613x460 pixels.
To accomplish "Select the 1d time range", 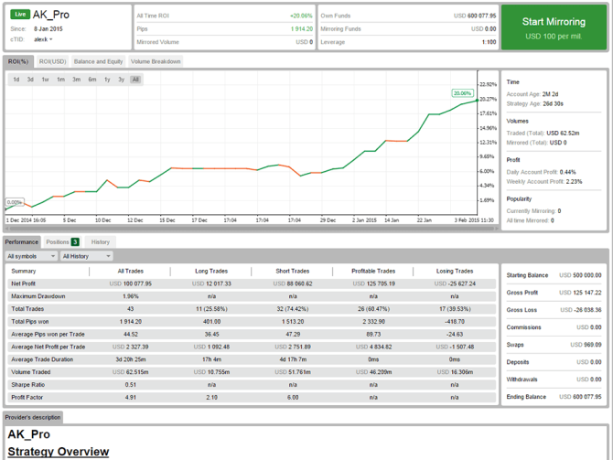I will point(16,80).
